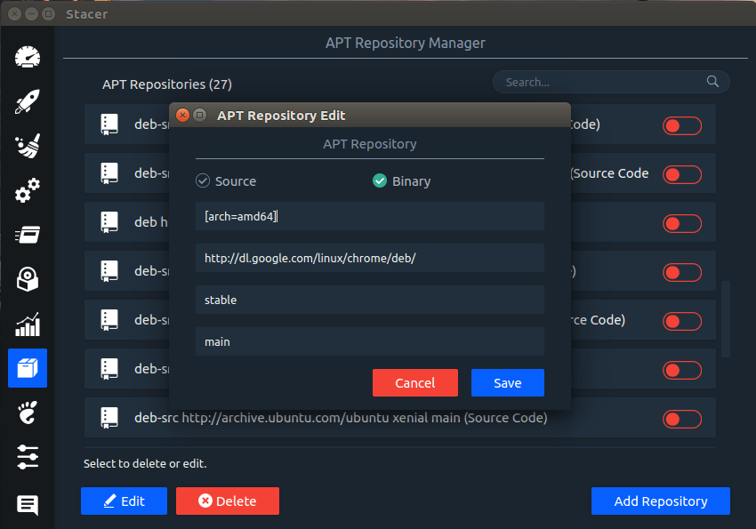The image size is (756, 529).
Task: Click the Add Repository button
Action: (661, 501)
